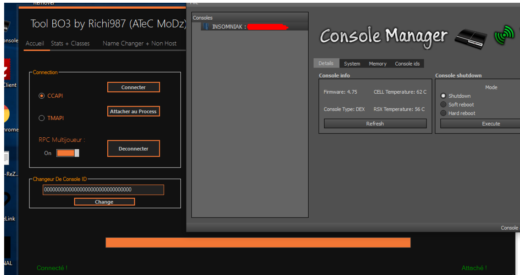The height and width of the screenshot is (275, 520).
Task: Click the green wireless signal icon
Action: click(x=504, y=34)
